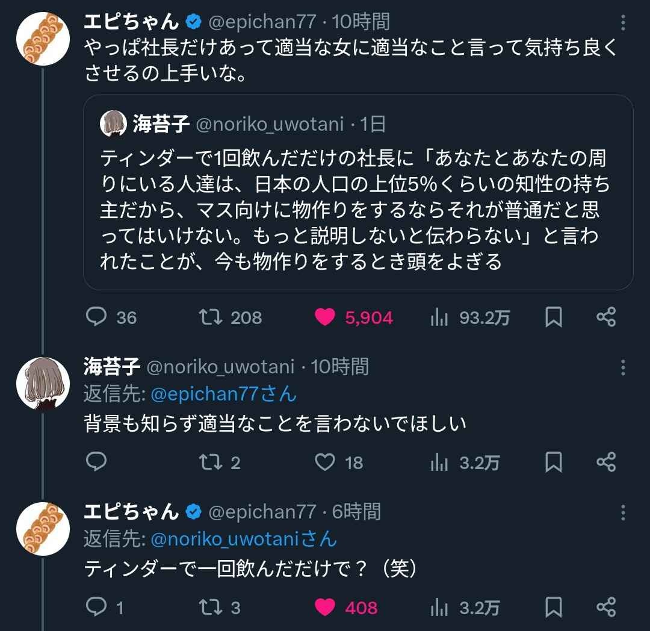Share the top エピちゃん tweet
Viewport: 650px width, 631px height.
(606, 317)
